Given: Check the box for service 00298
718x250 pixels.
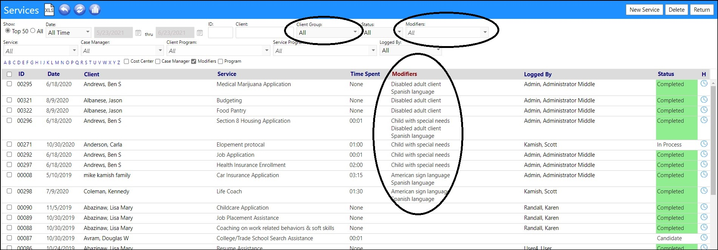Looking at the screenshot, I should (x=9, y=191).
